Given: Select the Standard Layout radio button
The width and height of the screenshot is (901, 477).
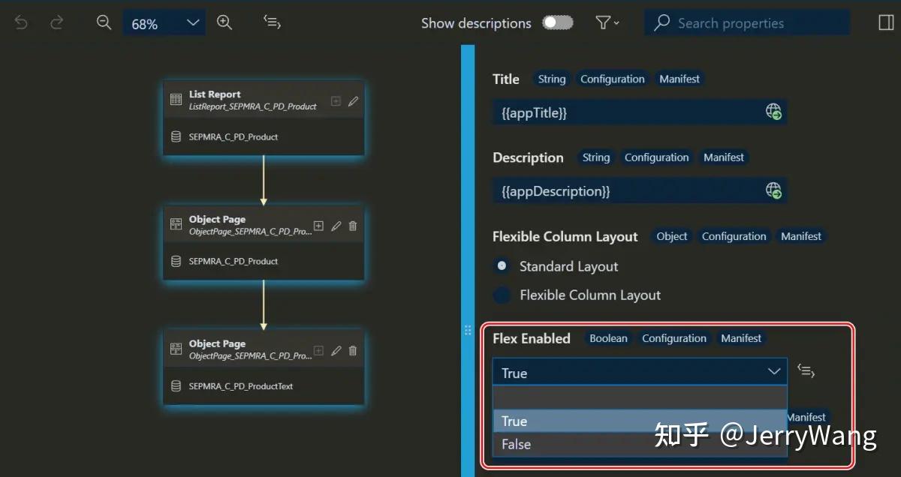Looking at the screenshot, I should tap(501, 265).
